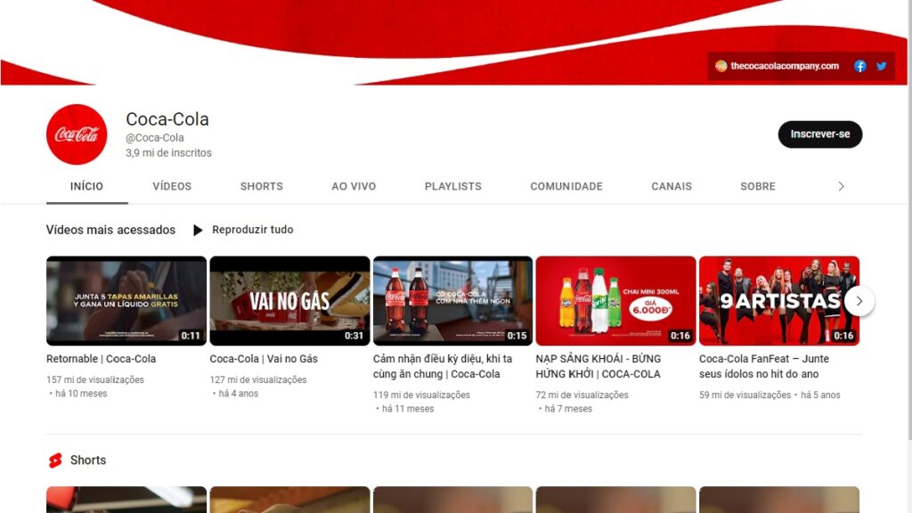Screen dimensions: 912x513
Task: Open the Facebook icon link in banner
Action: 859,66
